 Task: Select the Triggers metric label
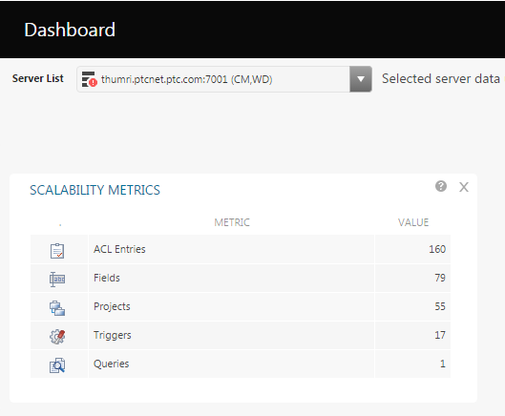pyautogui.click(x=112, y=335)
